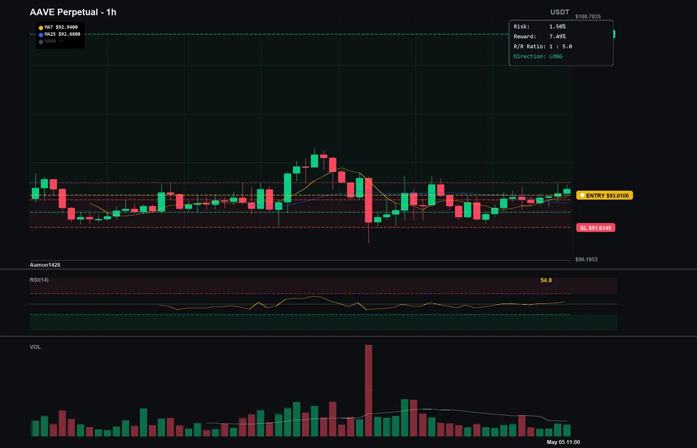Click the VOL panel label
The width and height of the screenshot is (697, 448).
point(35,347)
